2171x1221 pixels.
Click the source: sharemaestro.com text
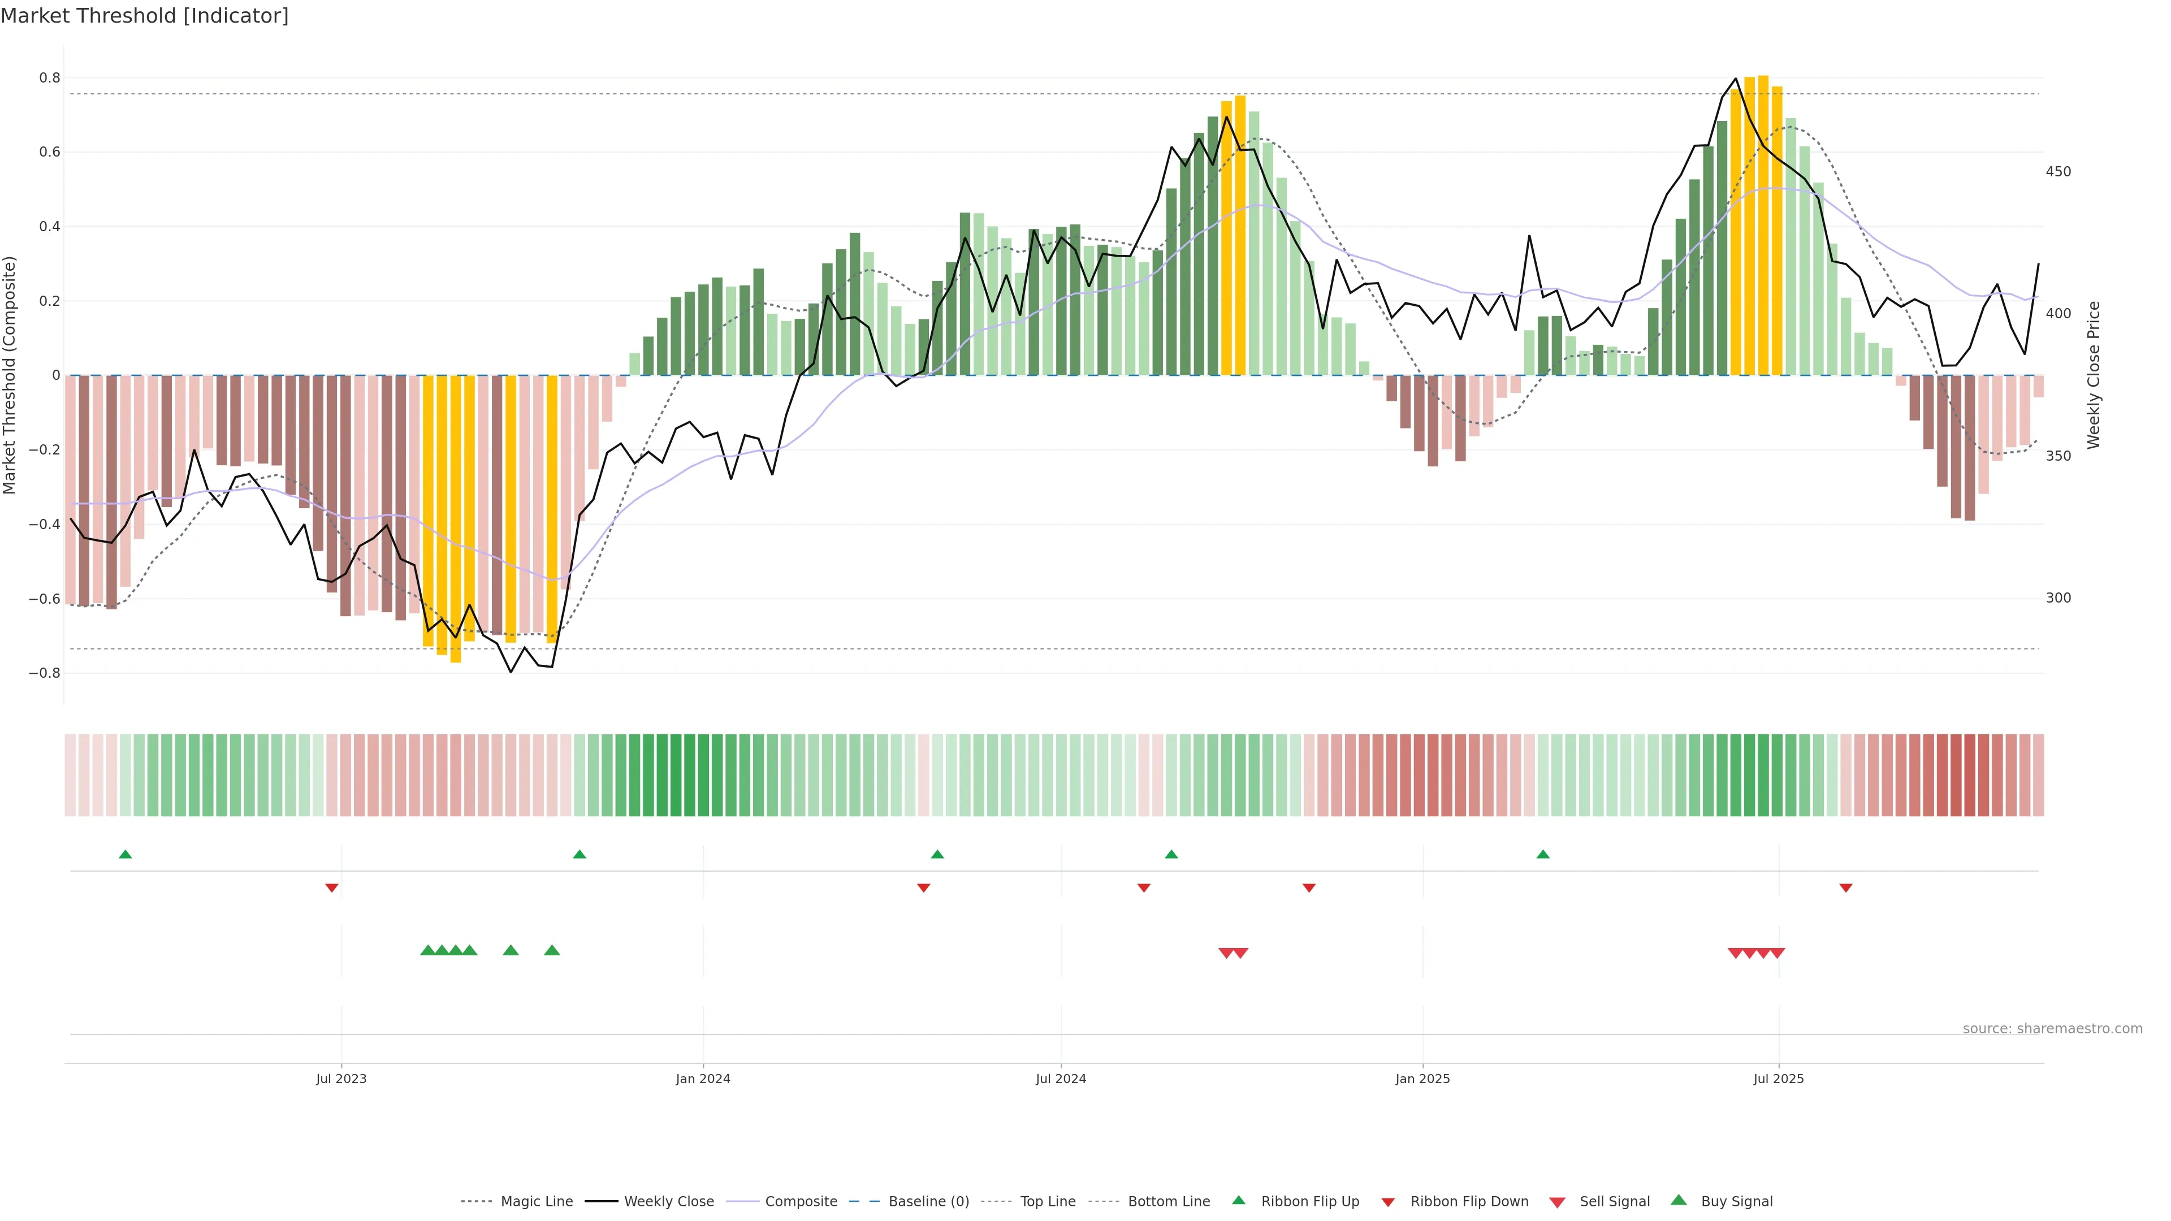pyautogui.click(x=2052, y=1028)
